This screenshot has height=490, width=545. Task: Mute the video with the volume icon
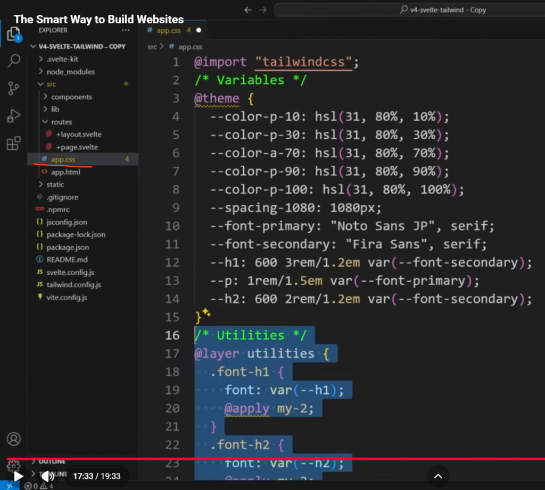point(48,476)
